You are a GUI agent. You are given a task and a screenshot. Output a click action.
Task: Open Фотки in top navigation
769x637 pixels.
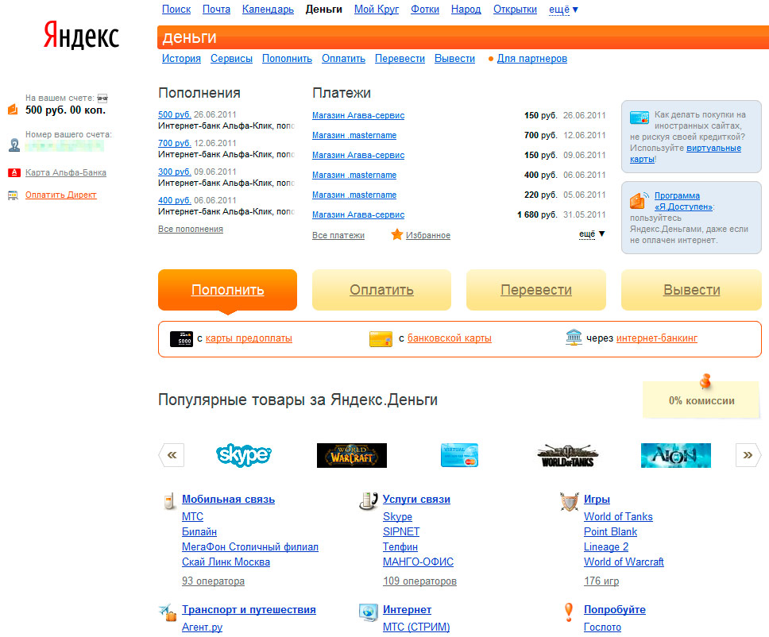coord(425,10)
